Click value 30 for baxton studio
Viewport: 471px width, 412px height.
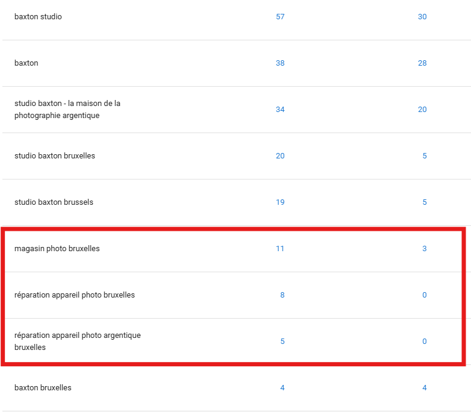[x=422, y=17]
